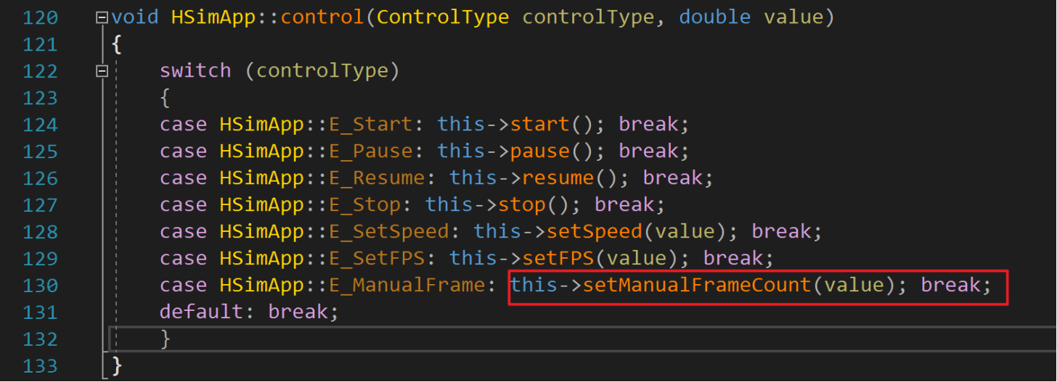Click the setManualFrameCount method call
1057x382 pixels.
click(x=697, y=285)
